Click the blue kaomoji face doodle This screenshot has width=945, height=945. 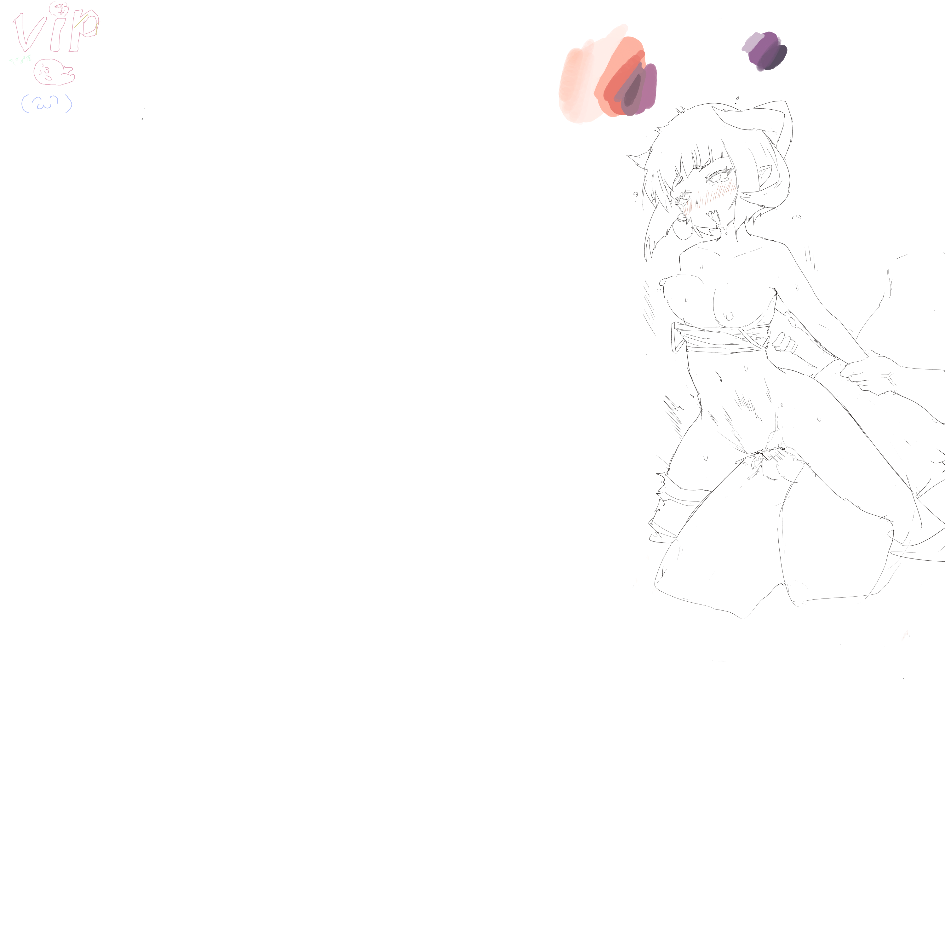pos(47,104)
